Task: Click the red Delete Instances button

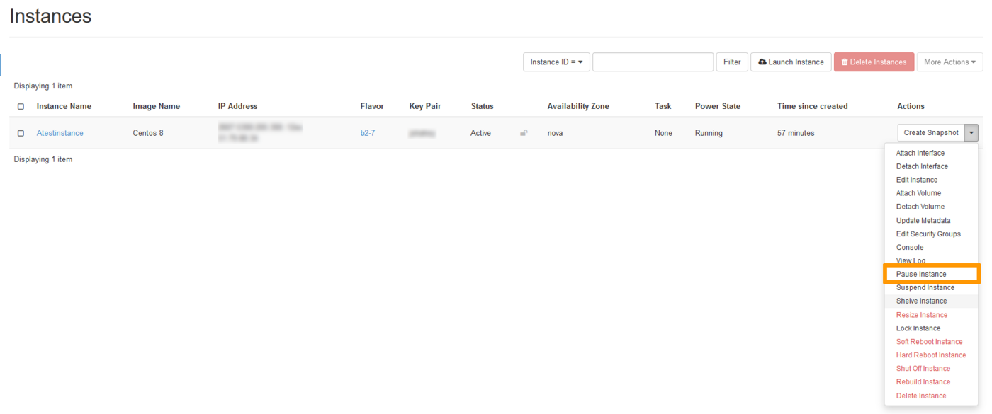Action: click(874, 62)
